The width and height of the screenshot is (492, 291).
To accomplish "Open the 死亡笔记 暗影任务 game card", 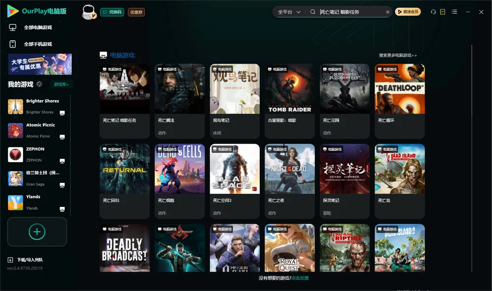I will coord(124,101).
